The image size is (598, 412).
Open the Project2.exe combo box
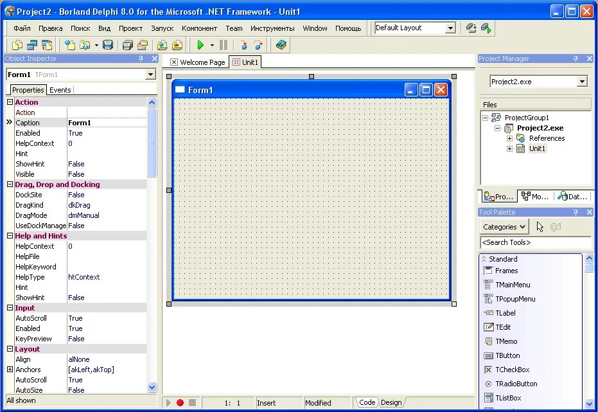(x=581, y=81)
